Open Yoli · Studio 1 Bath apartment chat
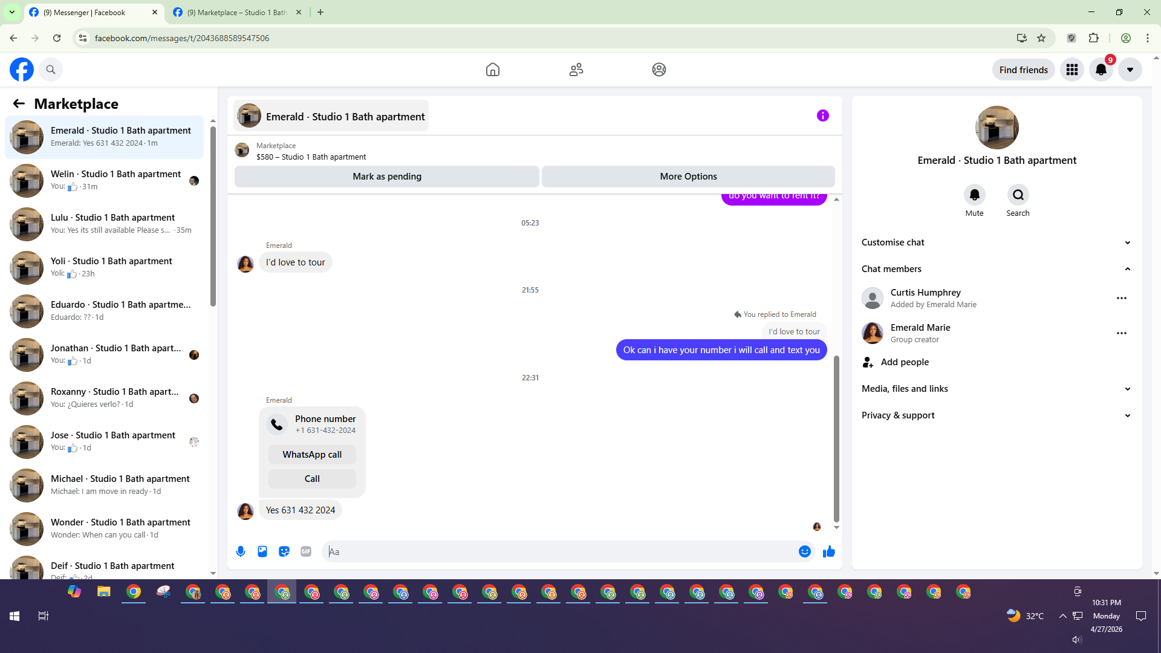Screen dimensions: 1161x653 pyautogui.click(x=105, y=267)
